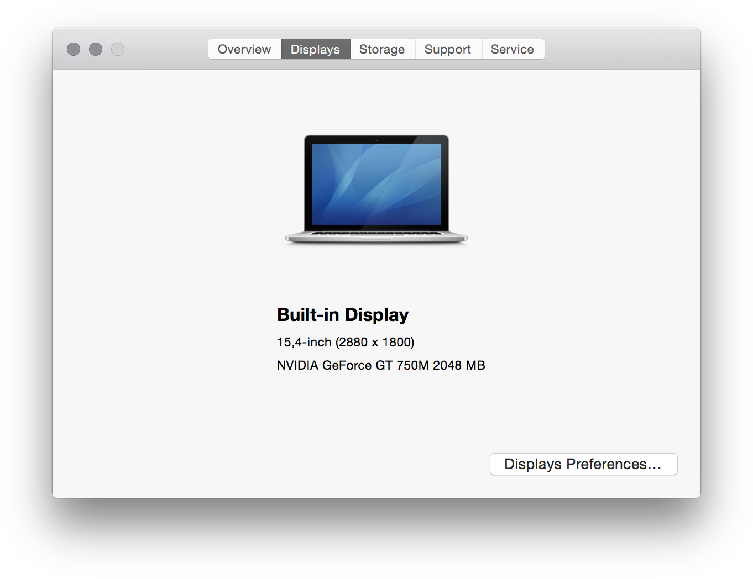Screen dimensions: 753x579
Task: Select the Displays tab
Action: pyautogui.click(x=316, y=49)
